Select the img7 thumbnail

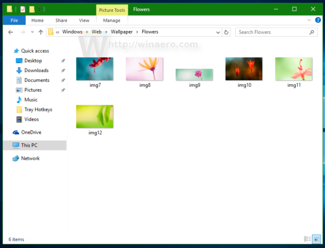[x=95, y=69]
